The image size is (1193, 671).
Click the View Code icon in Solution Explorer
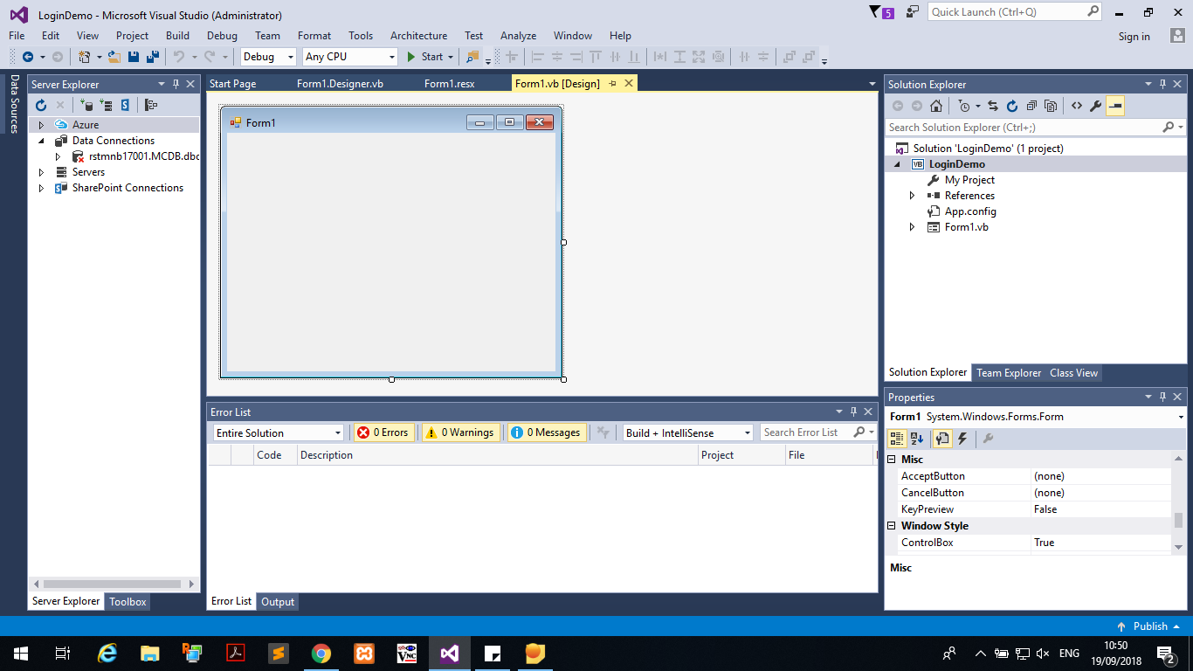click(x=1077, y=106)
